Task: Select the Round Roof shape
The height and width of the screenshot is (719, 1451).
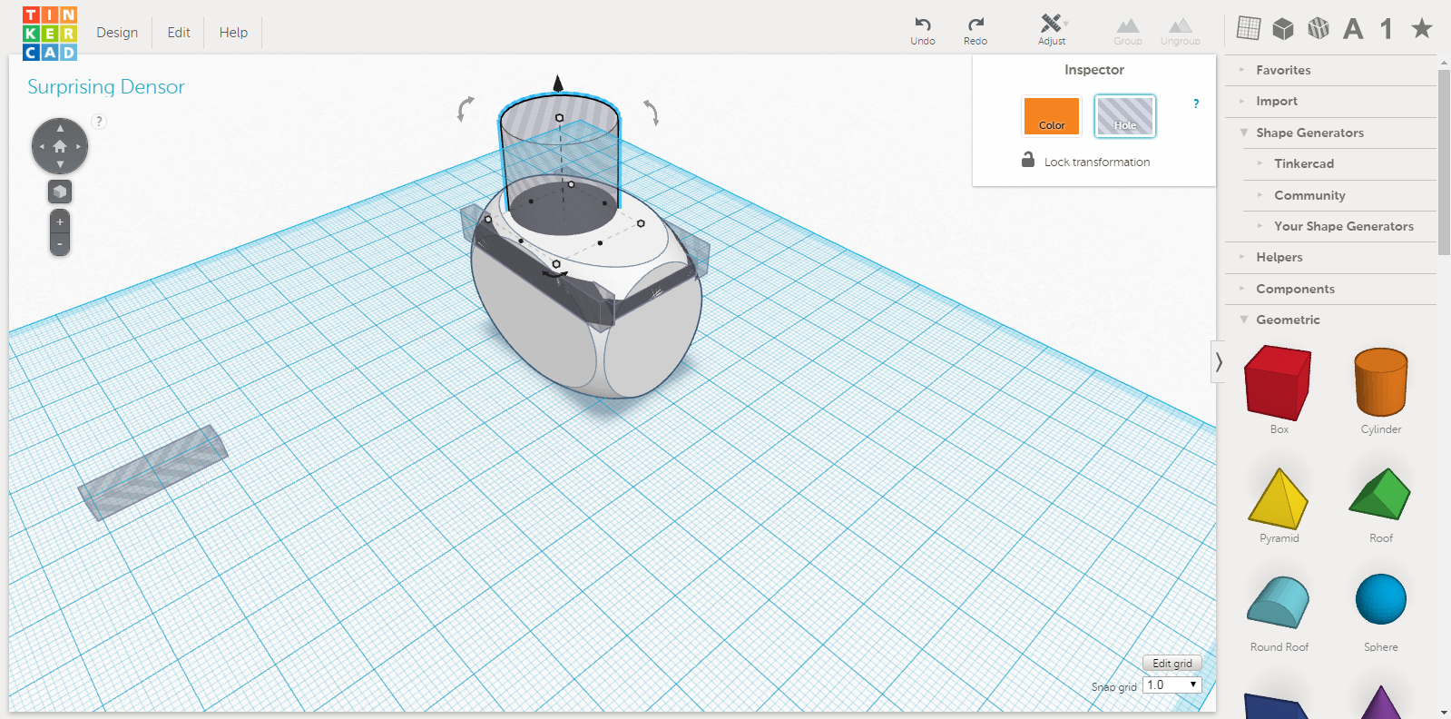Action: tap(1279, 602)
